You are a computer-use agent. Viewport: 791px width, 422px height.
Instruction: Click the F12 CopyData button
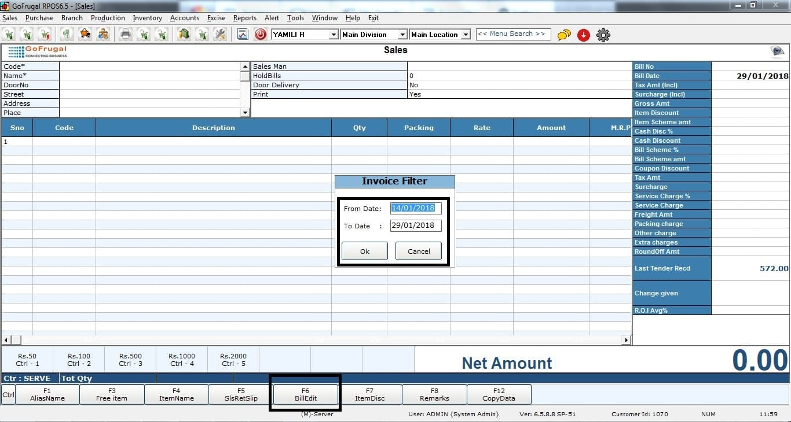coord(499,394)
